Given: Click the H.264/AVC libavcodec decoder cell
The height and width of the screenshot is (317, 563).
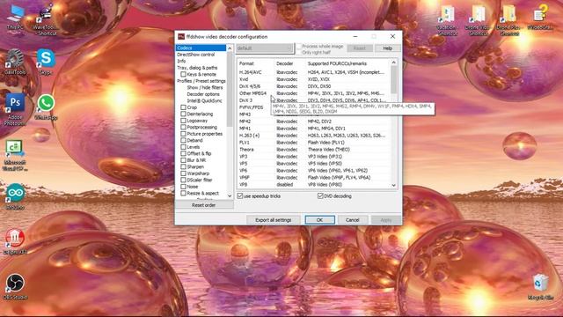Looking at the screenshot, I should tap(287, 72).
